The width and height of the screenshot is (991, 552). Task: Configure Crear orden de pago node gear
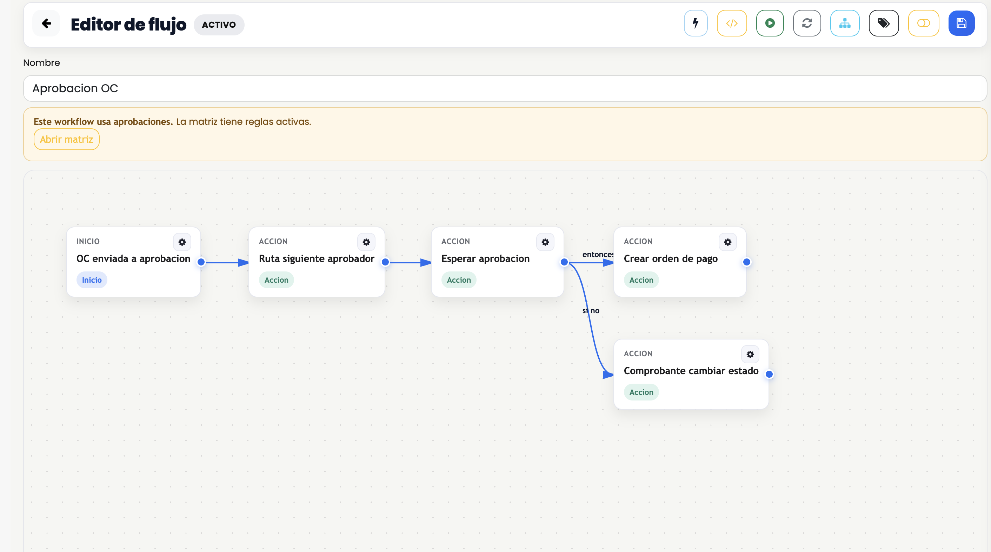(727, 242)
